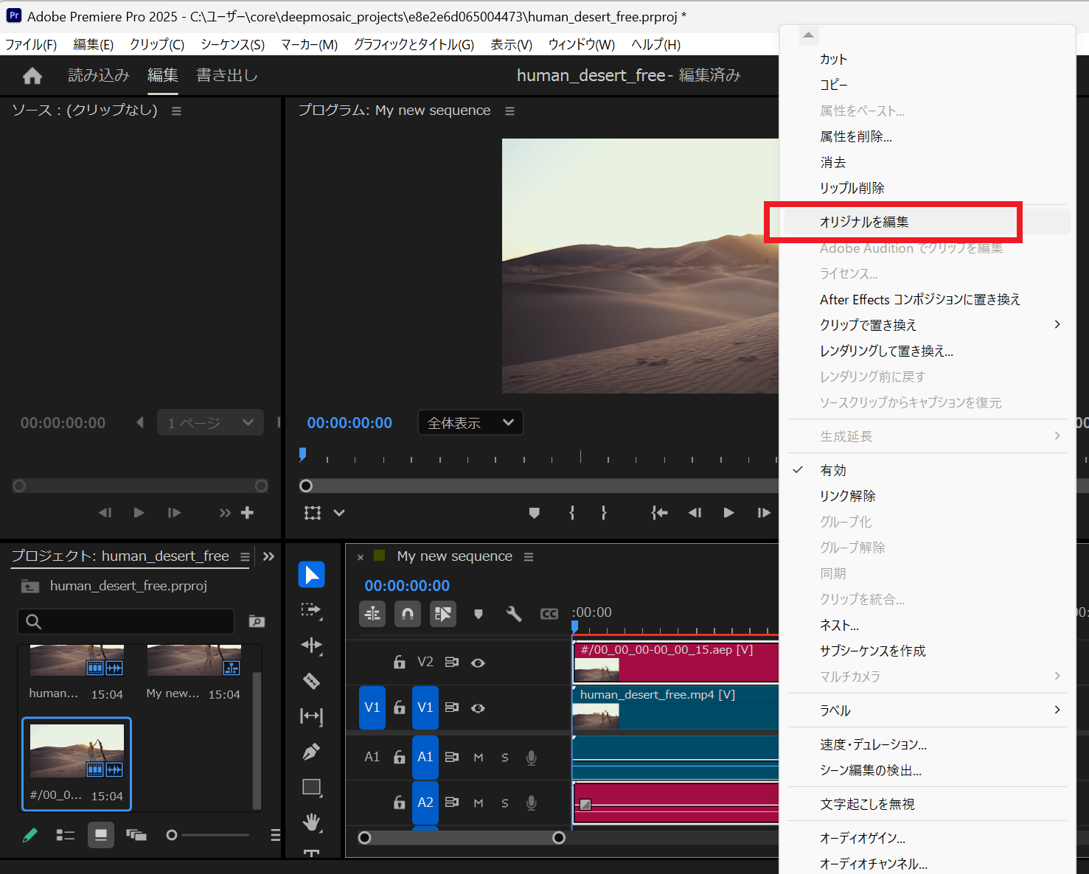Open new bin from search folder icon
Viewport: 1089px width, 874px height.
257,621
